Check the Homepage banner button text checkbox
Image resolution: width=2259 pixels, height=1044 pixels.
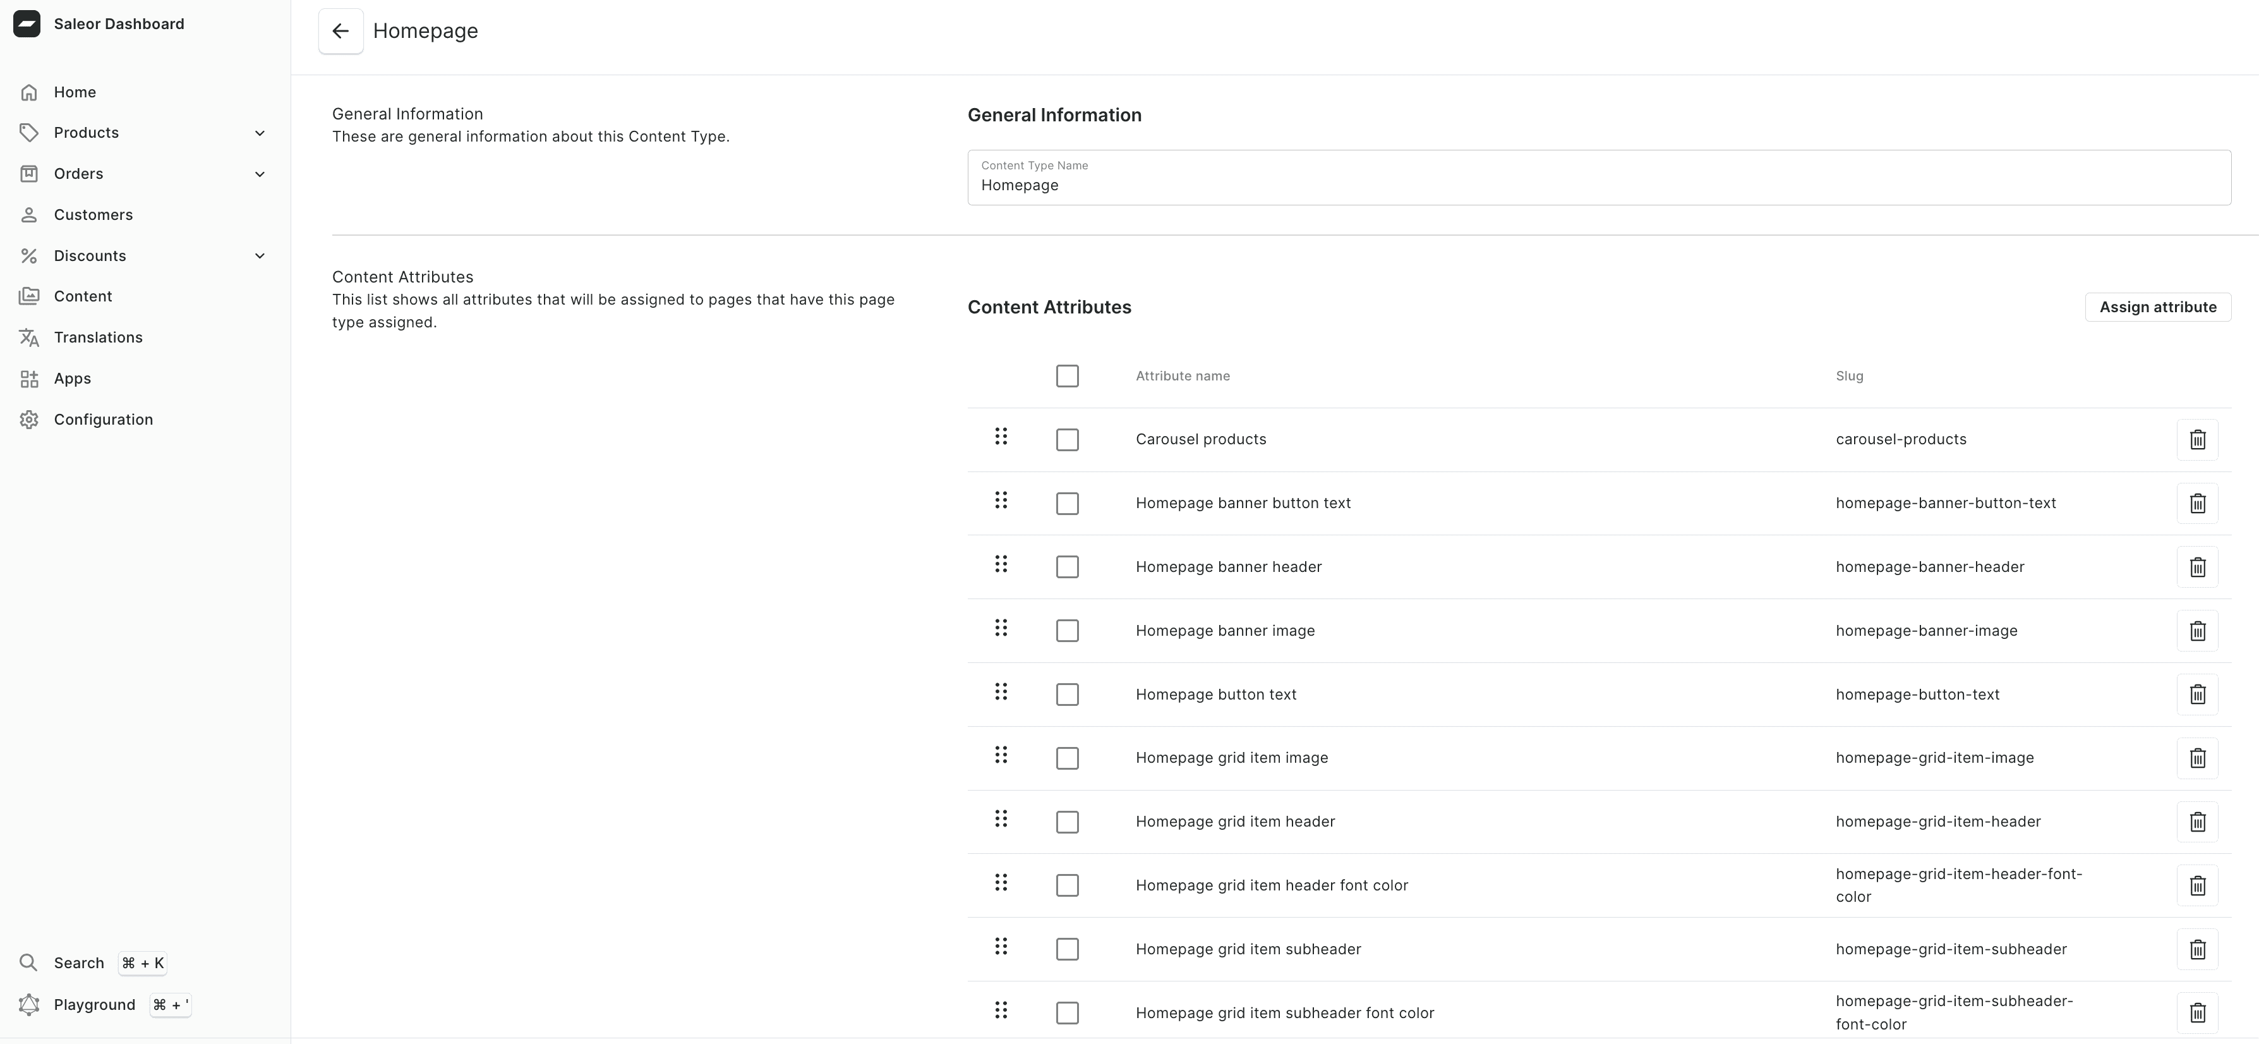[1067, 504]
